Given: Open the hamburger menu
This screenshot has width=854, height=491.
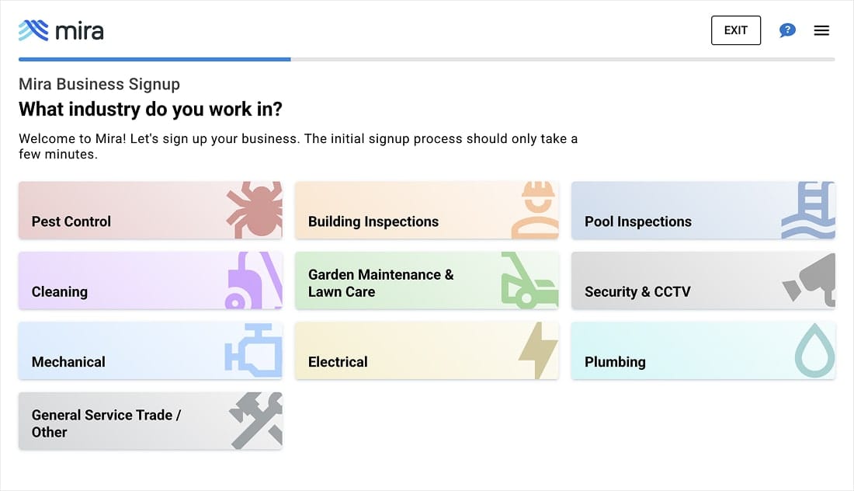Looking at the screenshot, I should click(821, 30).
